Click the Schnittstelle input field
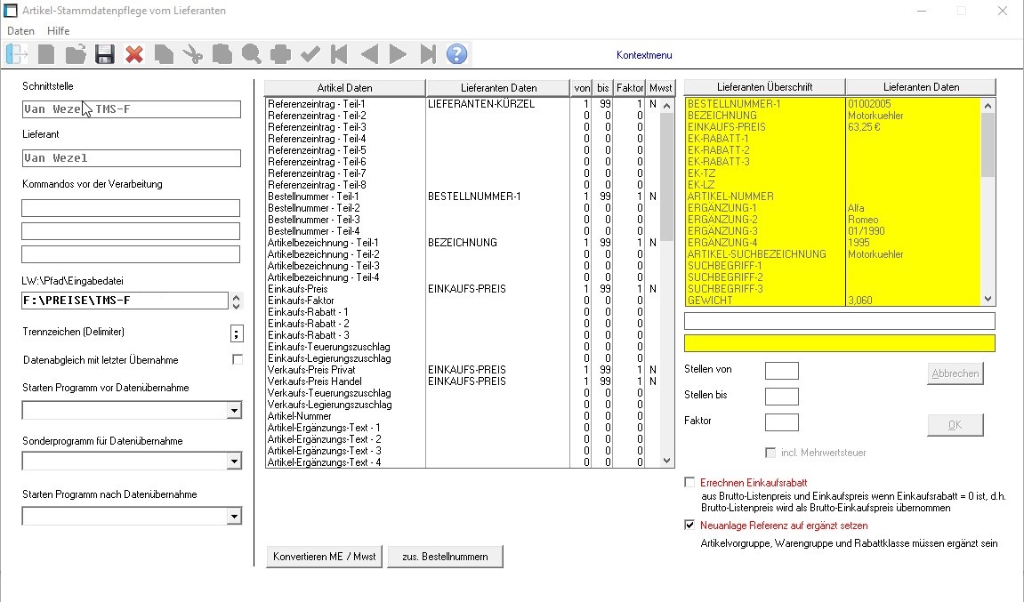Screen dimensions: 1024x602 coord(132,109)
